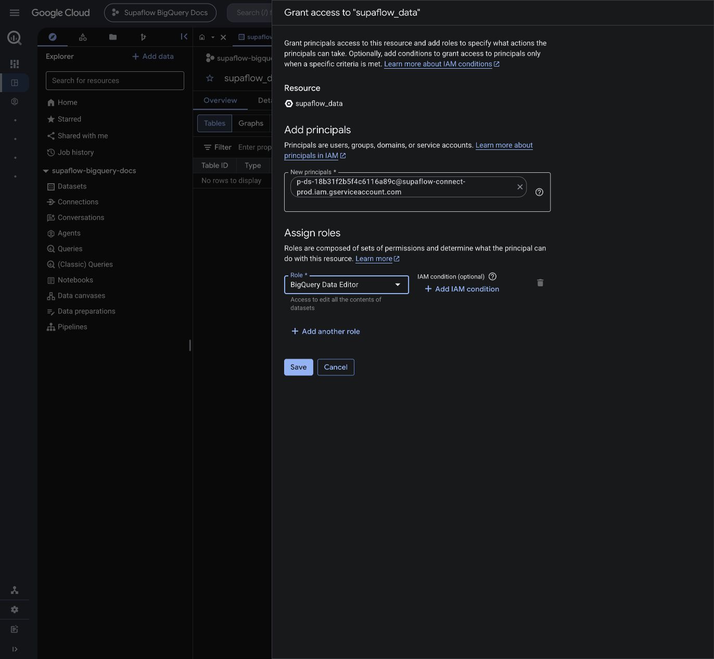This screenshot has width=714, height=659.
Task: Select the highlighted studio table icon in left rail
Action: click(x=15, y=83)
